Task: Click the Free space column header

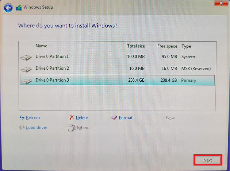Action: pyautogui.click(x=167, y=46)
